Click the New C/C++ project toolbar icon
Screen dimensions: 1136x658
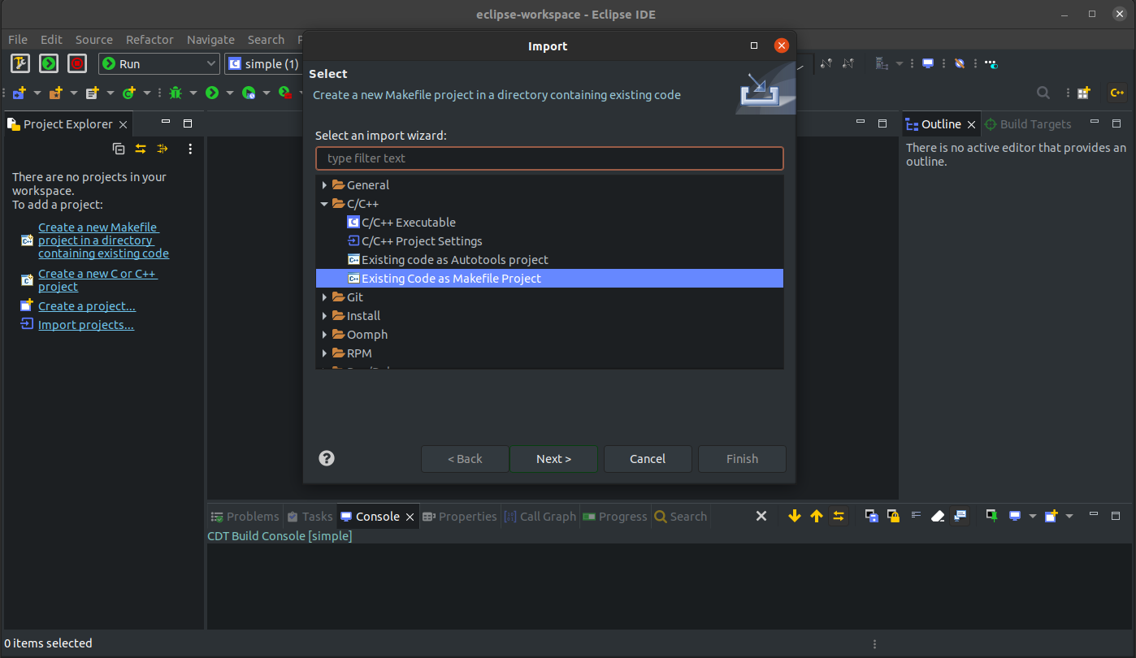(x=19, y=93)
